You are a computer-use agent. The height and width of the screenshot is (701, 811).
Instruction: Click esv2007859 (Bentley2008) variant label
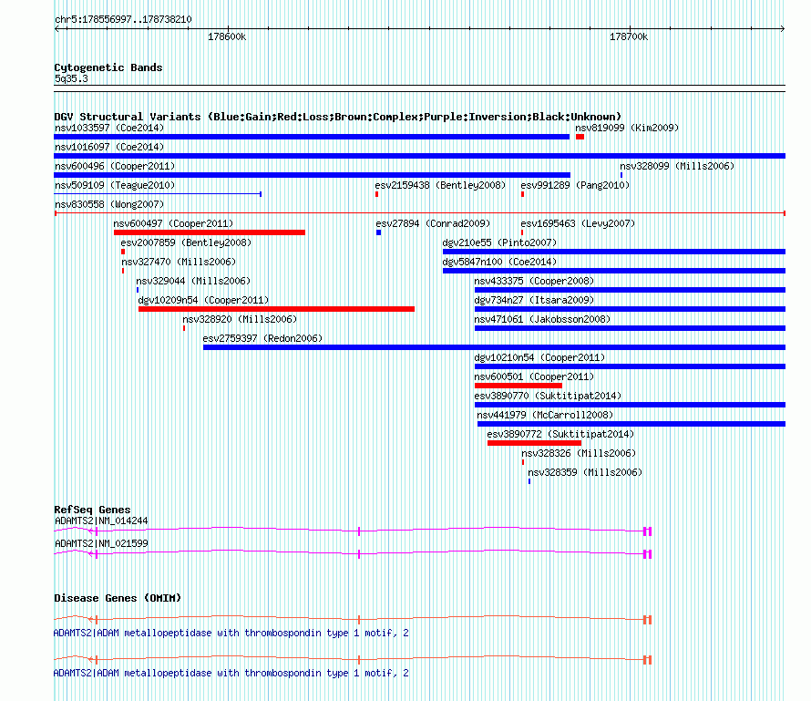tap(186, 242)
